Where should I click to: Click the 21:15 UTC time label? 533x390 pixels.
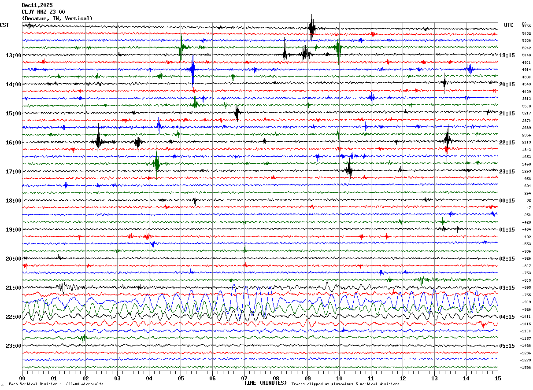tap(507, 114)
